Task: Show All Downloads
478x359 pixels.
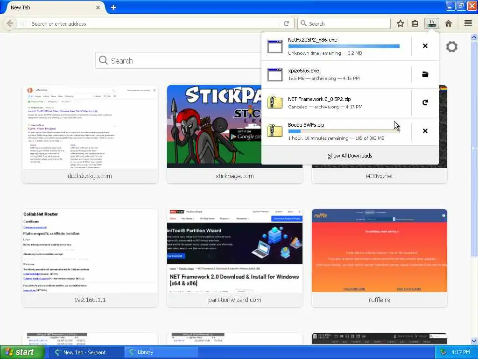Action: pyautogui.click(x=350, y=156)
